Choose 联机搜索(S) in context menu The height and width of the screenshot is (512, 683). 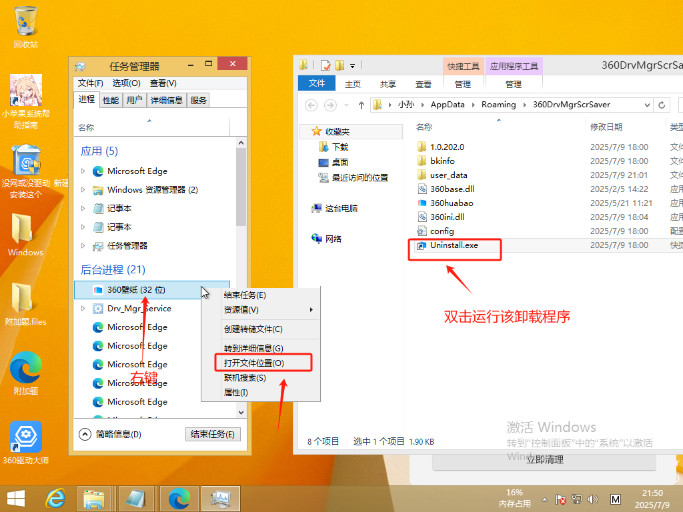261,378
